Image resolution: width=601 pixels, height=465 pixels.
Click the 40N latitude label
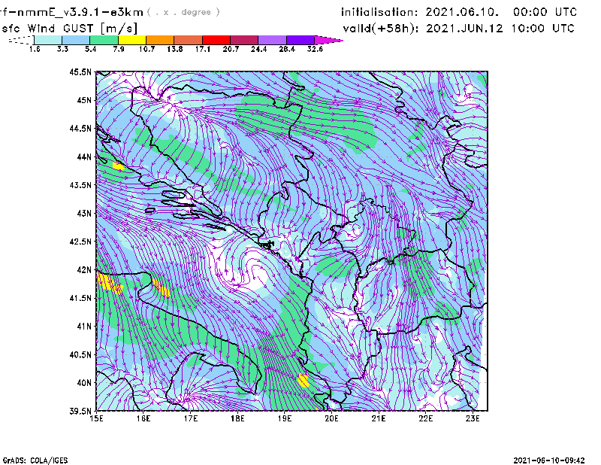(x=84, y=383)
